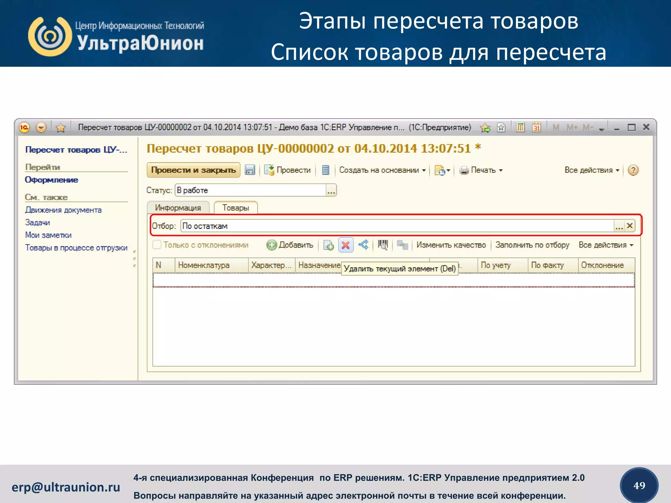This screenshot has width=671, height=503.
Task: Click the Добавить button
Action: [290, 245]
